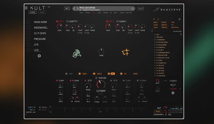
Task: Filter patches by BASS category
Action: (155, 22)
